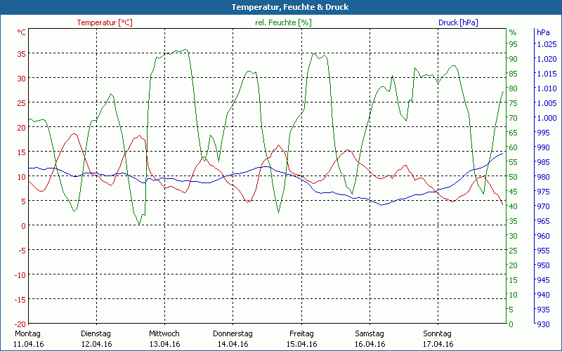Click the "Freitag" day label
Image resolution: width=562 pixels, height=351 pixels.
(301, 333)
